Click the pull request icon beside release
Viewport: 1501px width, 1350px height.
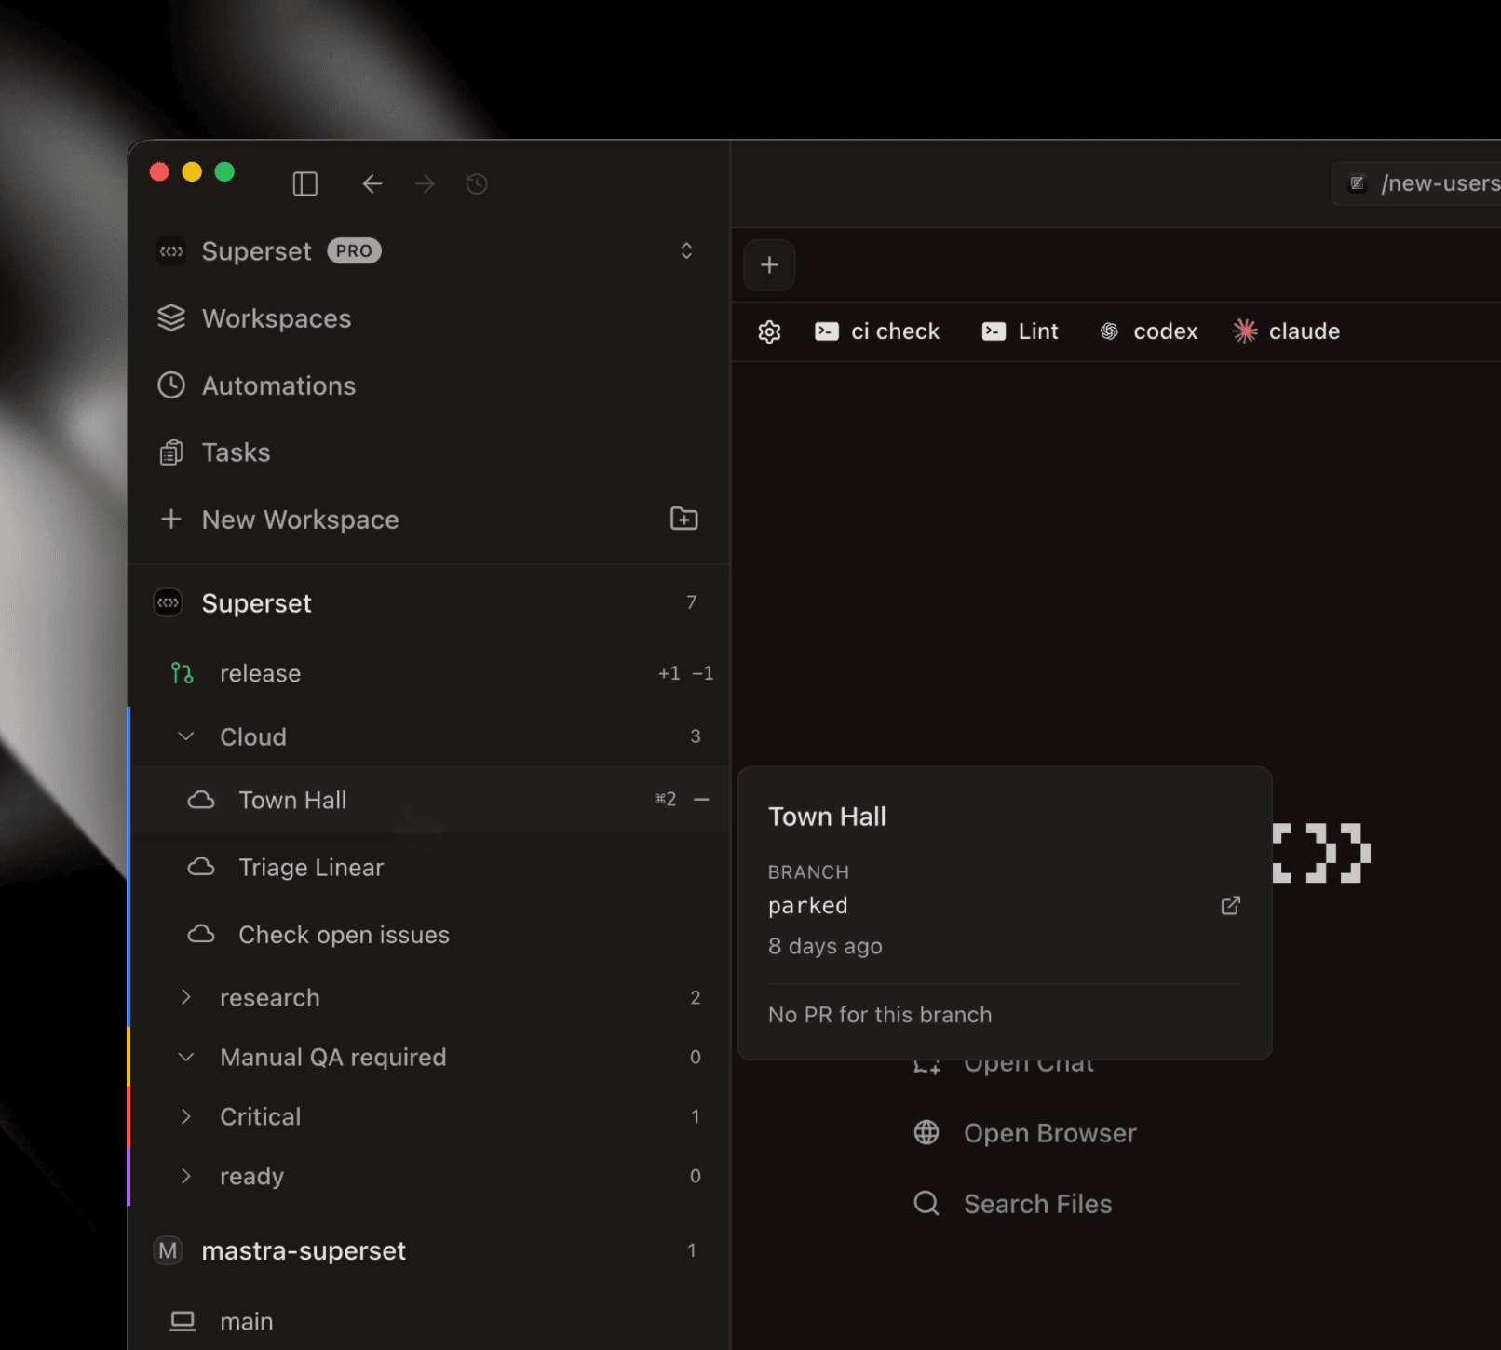(x=183, y=673)
